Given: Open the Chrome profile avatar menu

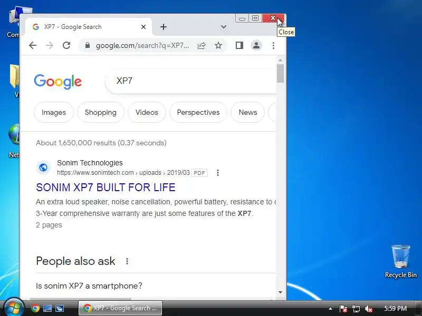Looking at the screenshot, I should [x=256, y=45].
